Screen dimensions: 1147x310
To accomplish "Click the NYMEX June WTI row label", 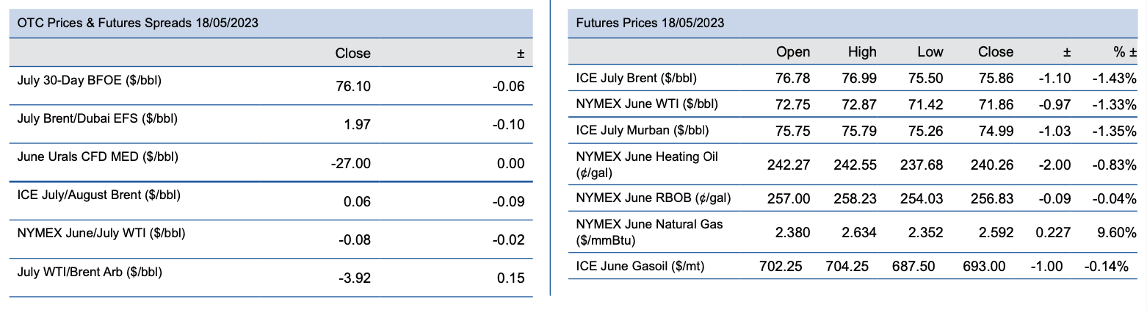I will pyautogui.click(x=647, y=104).
